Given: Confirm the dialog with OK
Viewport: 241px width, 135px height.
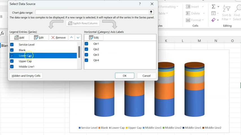Looking at the screenshot, I should pyautogui.click(x=125, y=76).
